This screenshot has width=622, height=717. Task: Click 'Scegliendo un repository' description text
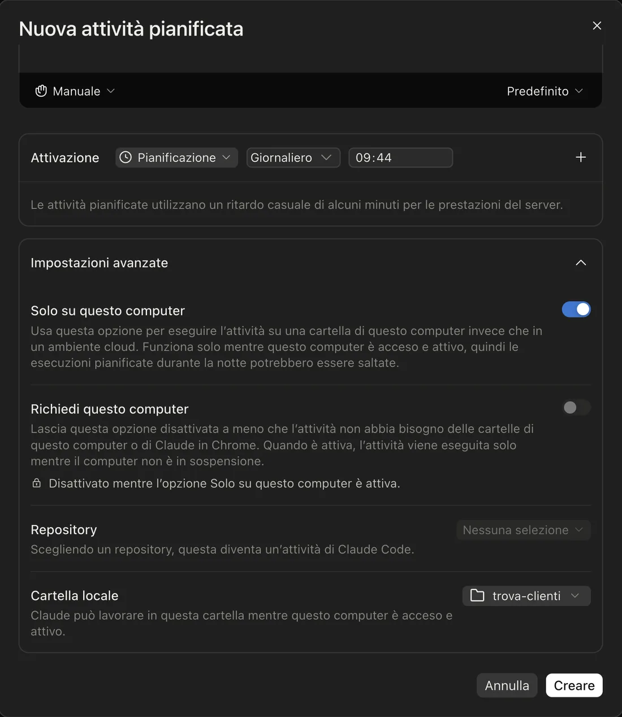point(222,549)
